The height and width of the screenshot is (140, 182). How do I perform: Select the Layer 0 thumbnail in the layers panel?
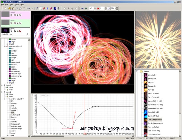click(5, 14)
